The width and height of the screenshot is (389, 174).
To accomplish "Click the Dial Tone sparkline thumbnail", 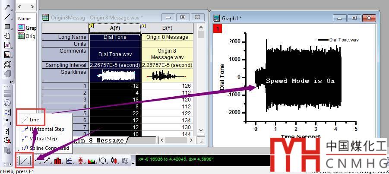I will click(x=115, y=76).
